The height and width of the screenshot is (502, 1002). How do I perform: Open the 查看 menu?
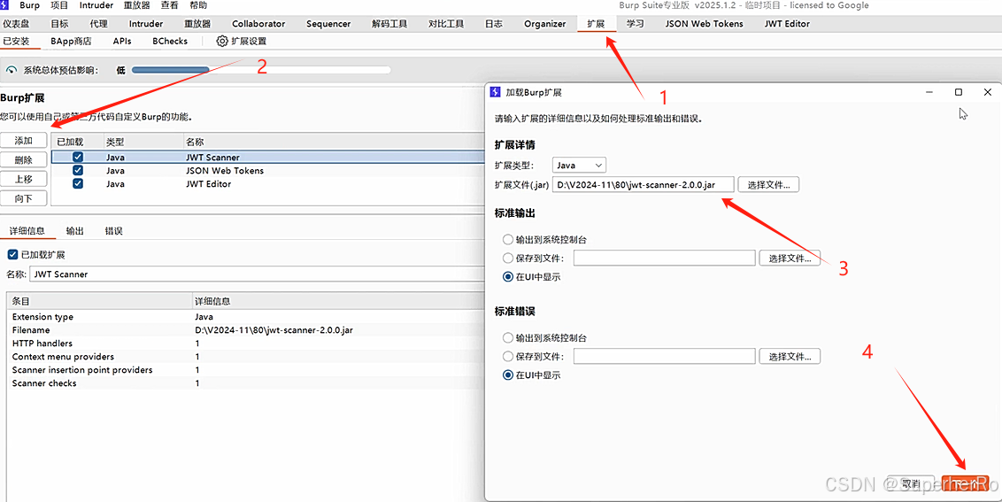click(170, 5)
